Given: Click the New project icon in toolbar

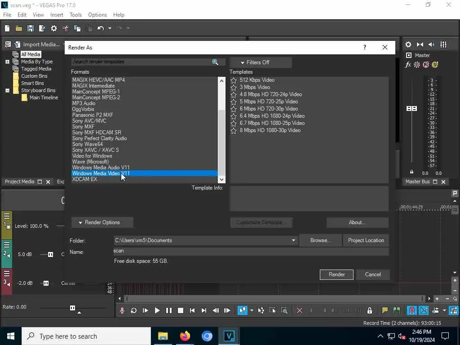Looking at the screenshot, I should (7, 28).
